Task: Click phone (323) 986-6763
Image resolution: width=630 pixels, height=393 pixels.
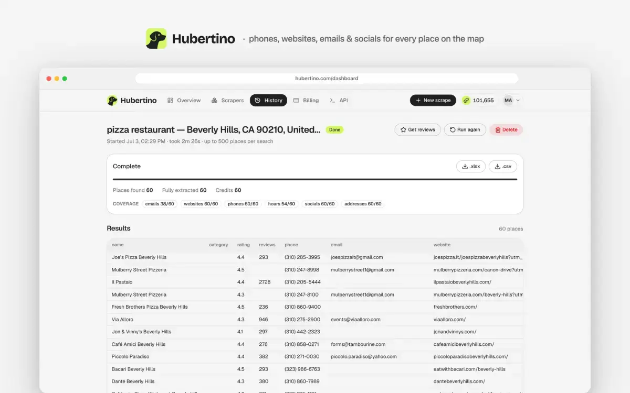Action: point(302,369)
